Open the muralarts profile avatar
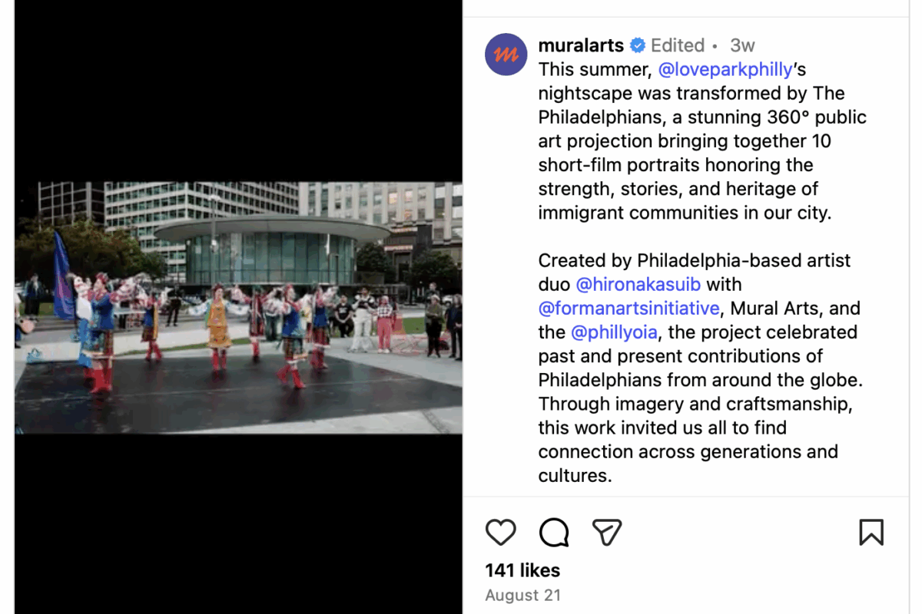Viewport: 922px width, 614px height. (506, 54)
